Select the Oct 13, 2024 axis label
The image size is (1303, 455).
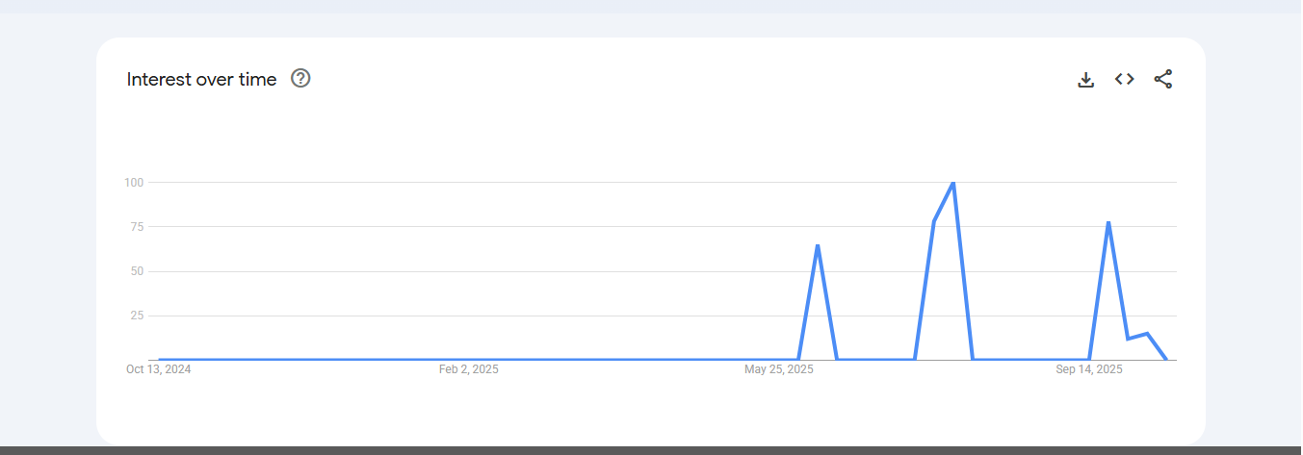coord(159,369)
